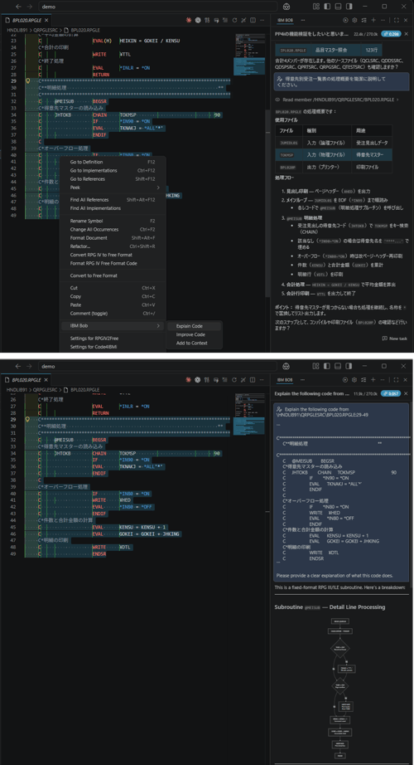Select Cut from the context menu
Screen dimensions: 414x765
tap(113, 288)
